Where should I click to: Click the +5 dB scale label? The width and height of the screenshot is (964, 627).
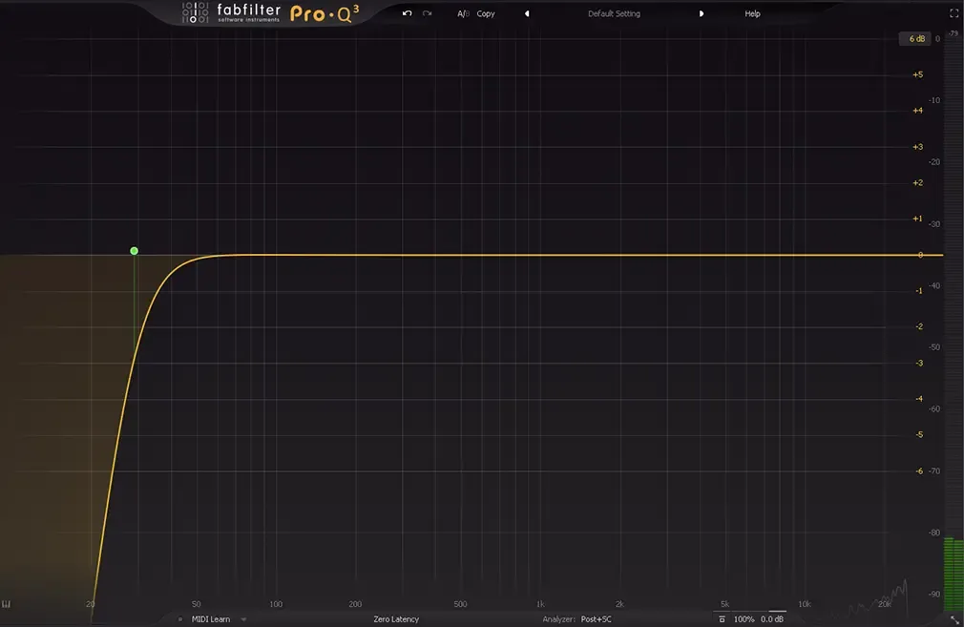[x=917, y=74]
